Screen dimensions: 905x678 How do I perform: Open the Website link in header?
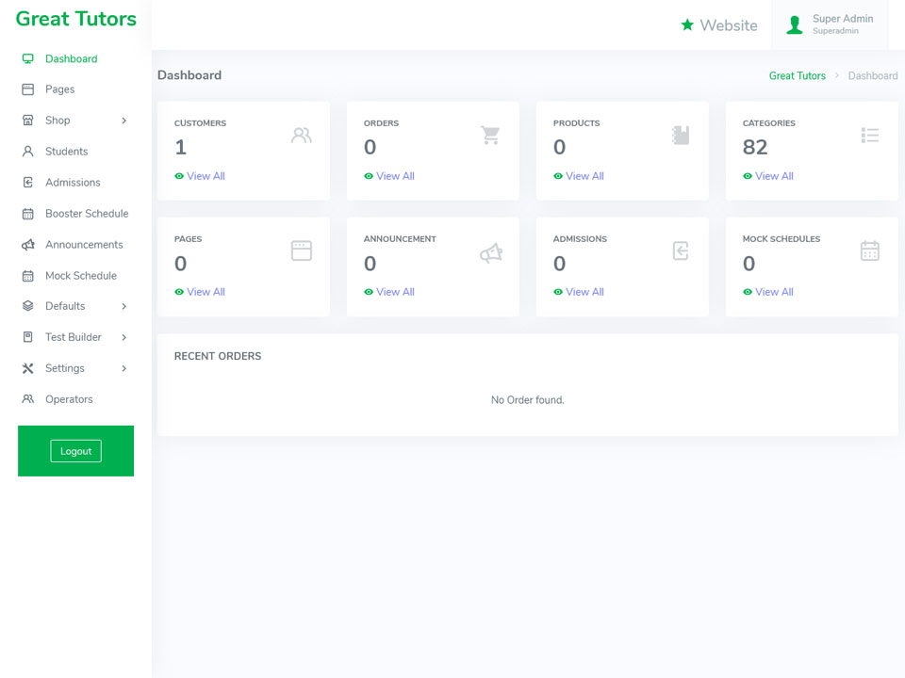(x=719, y=25)
